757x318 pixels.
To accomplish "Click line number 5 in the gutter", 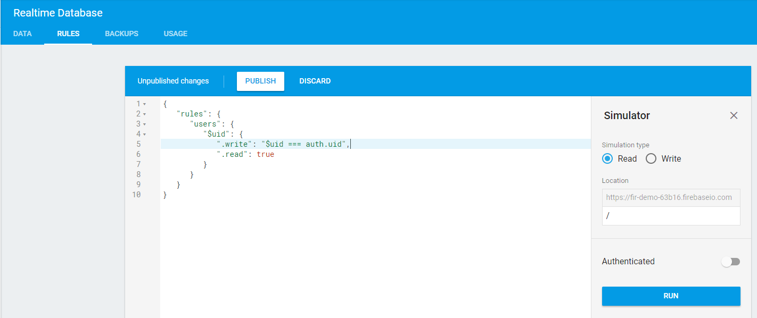I will 138,144.
